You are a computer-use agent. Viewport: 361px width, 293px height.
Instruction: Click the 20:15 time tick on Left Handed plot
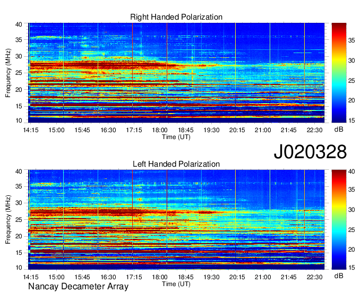click(237, 277)
